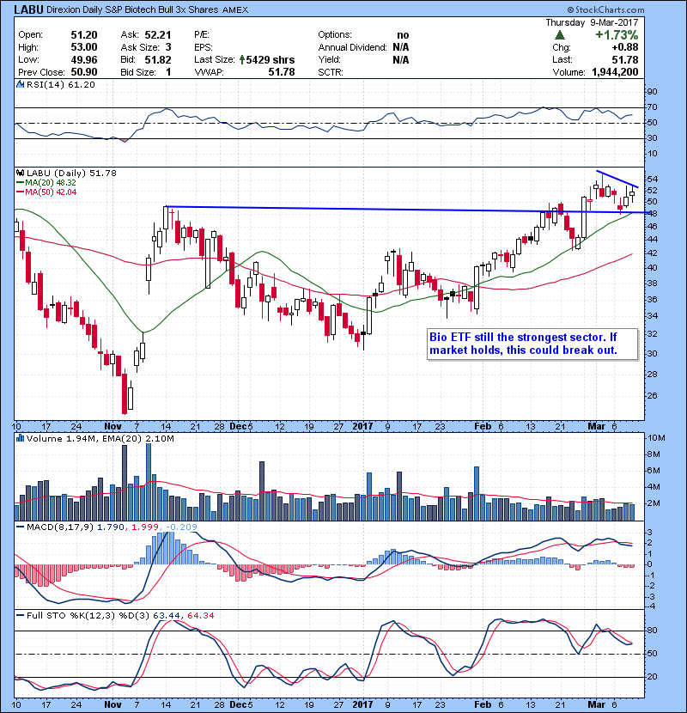
Task: Select 'Direxion Daily S&P Biotech Bull 3x Shares' title
Action: (132, 9)
